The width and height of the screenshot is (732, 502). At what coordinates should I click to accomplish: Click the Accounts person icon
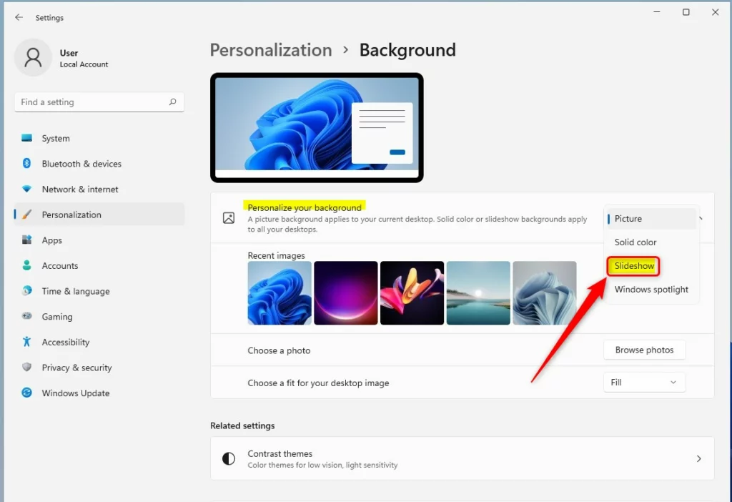click(x=26, y=265)
